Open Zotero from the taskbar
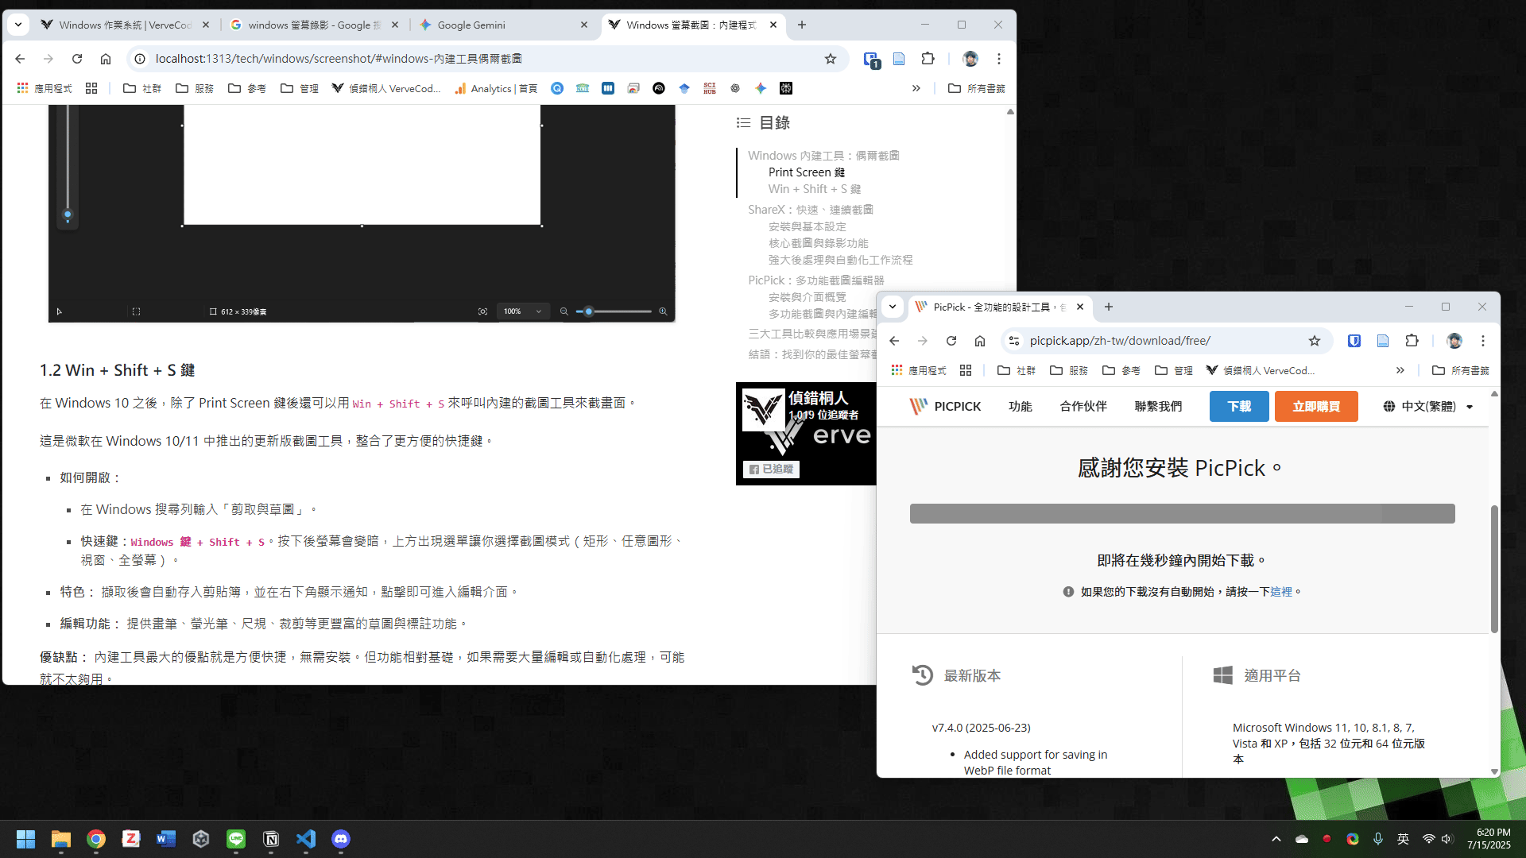The width and height of the screenshot is (1526, 858). (x=130, y=839)
